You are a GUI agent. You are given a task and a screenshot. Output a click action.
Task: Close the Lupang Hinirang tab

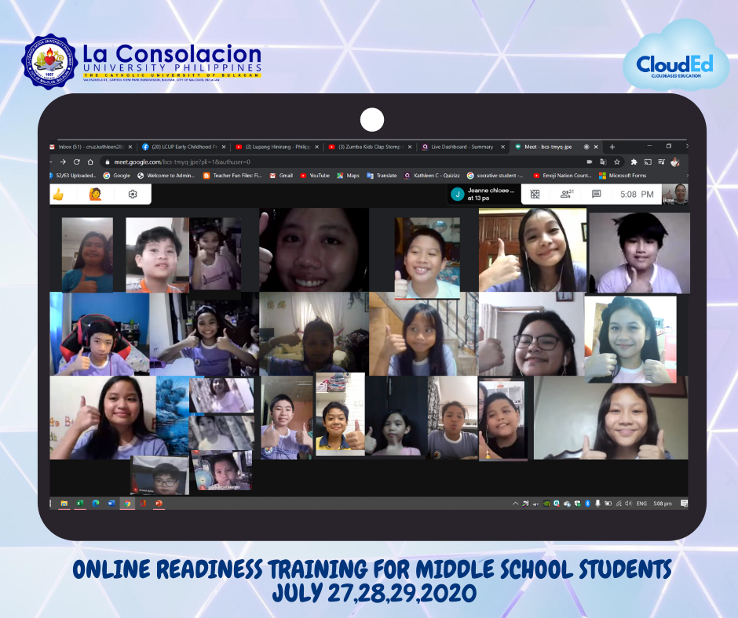316,147
